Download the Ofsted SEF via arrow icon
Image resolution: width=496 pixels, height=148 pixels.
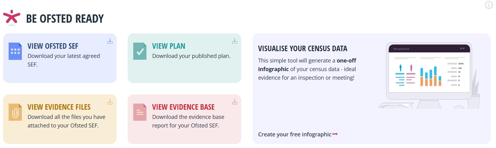pyautogui.click(x=110, y=41)
